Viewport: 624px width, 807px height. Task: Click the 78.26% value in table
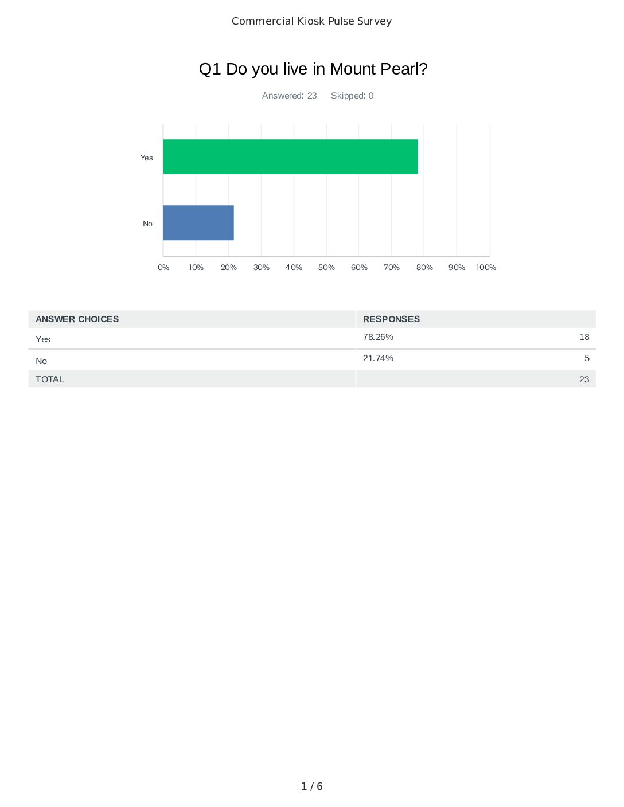[378, 337]
